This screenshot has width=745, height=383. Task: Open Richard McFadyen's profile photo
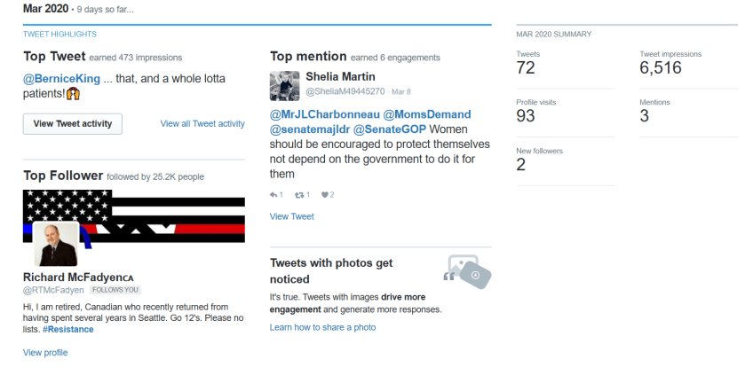click(x=55, y=244)
